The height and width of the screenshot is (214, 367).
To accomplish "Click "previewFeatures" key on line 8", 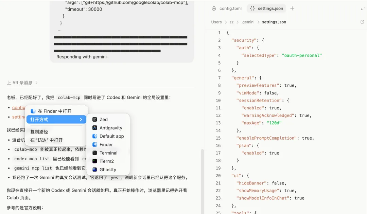I will pyautogui.click(x=258, y=85).
